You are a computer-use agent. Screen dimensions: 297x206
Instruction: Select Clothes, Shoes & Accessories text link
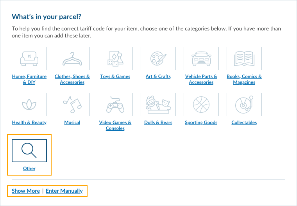[x=72, y=79]
